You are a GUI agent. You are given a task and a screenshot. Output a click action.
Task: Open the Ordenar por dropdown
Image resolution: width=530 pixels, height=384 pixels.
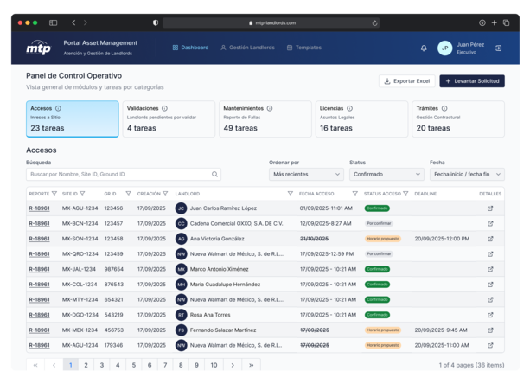click(x=306, y=174)
